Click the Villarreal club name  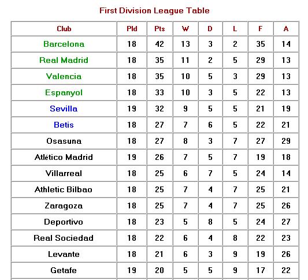point(64,173)
